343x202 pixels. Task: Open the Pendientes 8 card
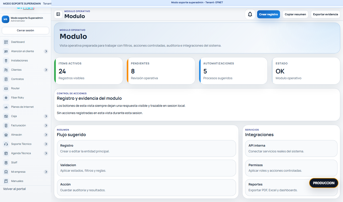pyautogui.click(x=161, y=71)
